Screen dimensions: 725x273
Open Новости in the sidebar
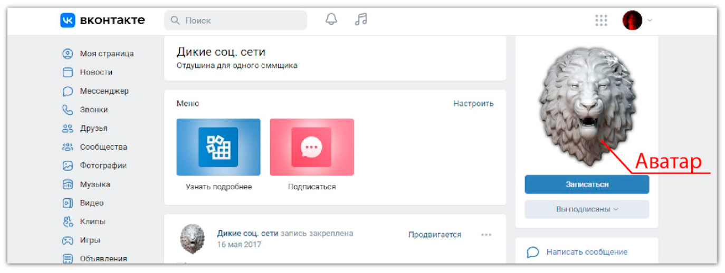click(x=96, y=72)
